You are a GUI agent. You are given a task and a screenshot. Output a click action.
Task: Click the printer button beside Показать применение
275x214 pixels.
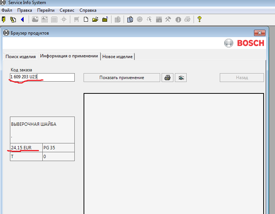tap(168, 78)
